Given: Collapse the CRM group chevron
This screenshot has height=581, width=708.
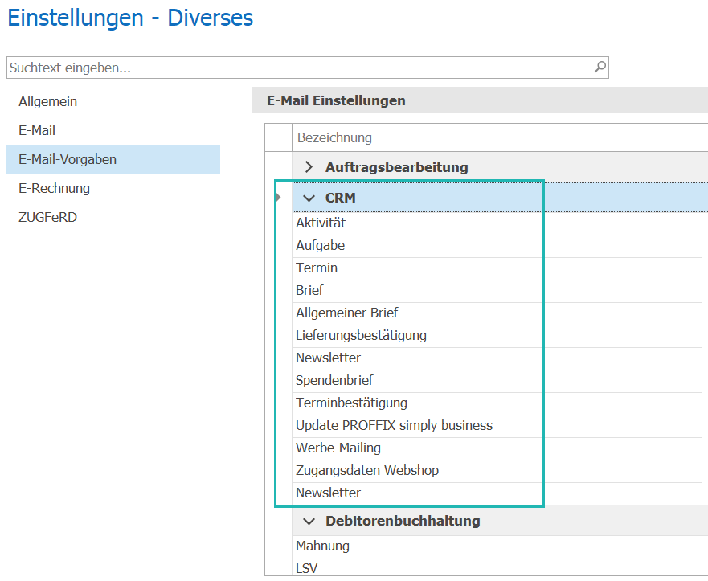Looking at the screenshot, I should point(309,198).
